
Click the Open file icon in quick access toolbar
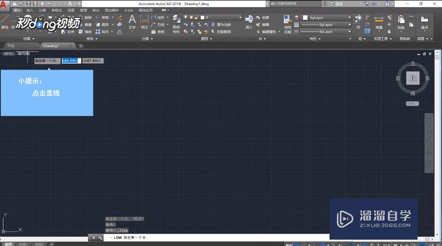click(x=22, y=3)
